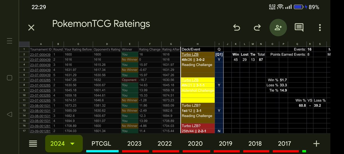The width and height of the screenshot is (344, 154).
Task: Select the '4th/26 || 3-0-2' cell
Action: pos(198,60)
